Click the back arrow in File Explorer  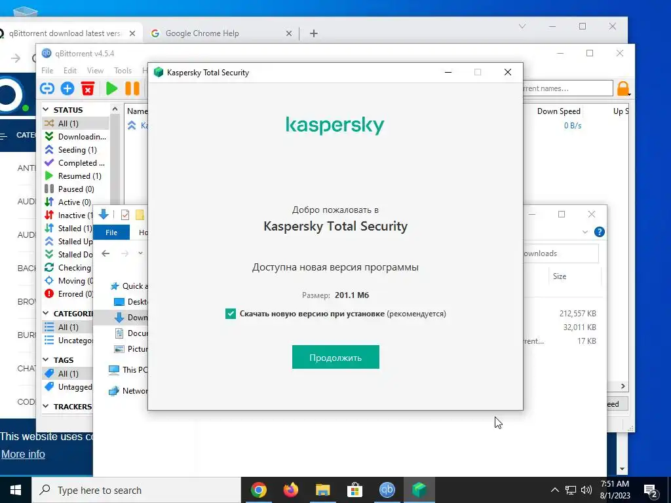click(105, 253)
